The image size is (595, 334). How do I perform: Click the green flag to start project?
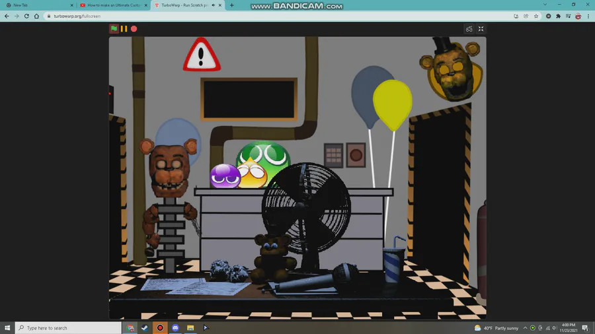pos(114,29)
